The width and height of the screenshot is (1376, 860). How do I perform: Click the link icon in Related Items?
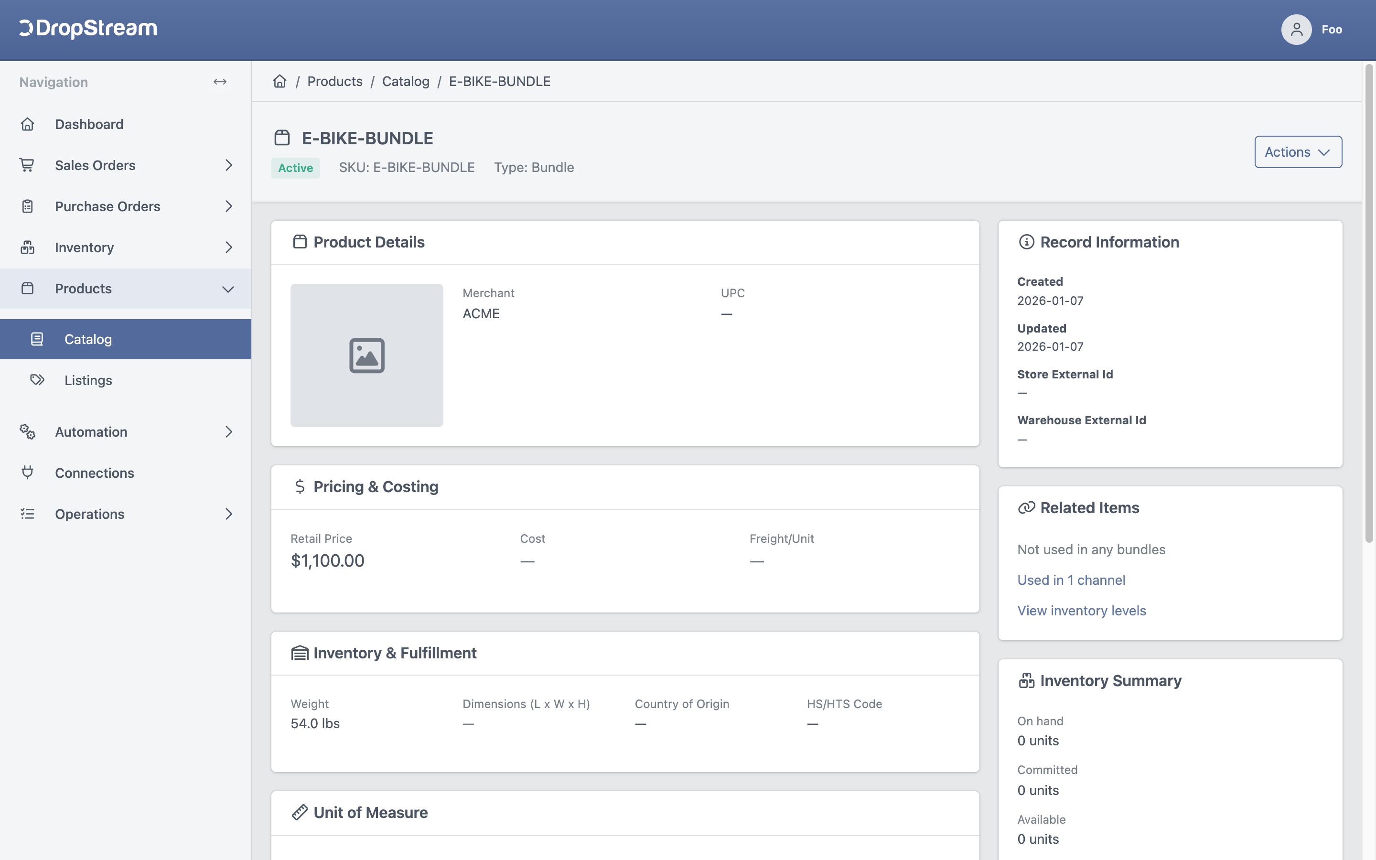pyautogui.click(x=1026, y=507)
